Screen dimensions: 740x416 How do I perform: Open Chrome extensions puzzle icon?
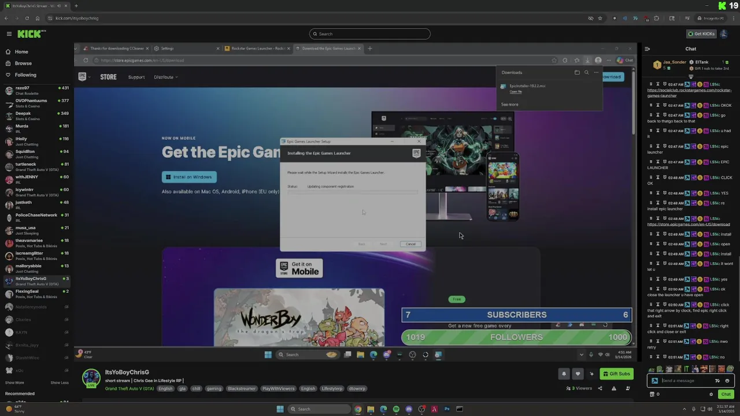click(656, 18)
